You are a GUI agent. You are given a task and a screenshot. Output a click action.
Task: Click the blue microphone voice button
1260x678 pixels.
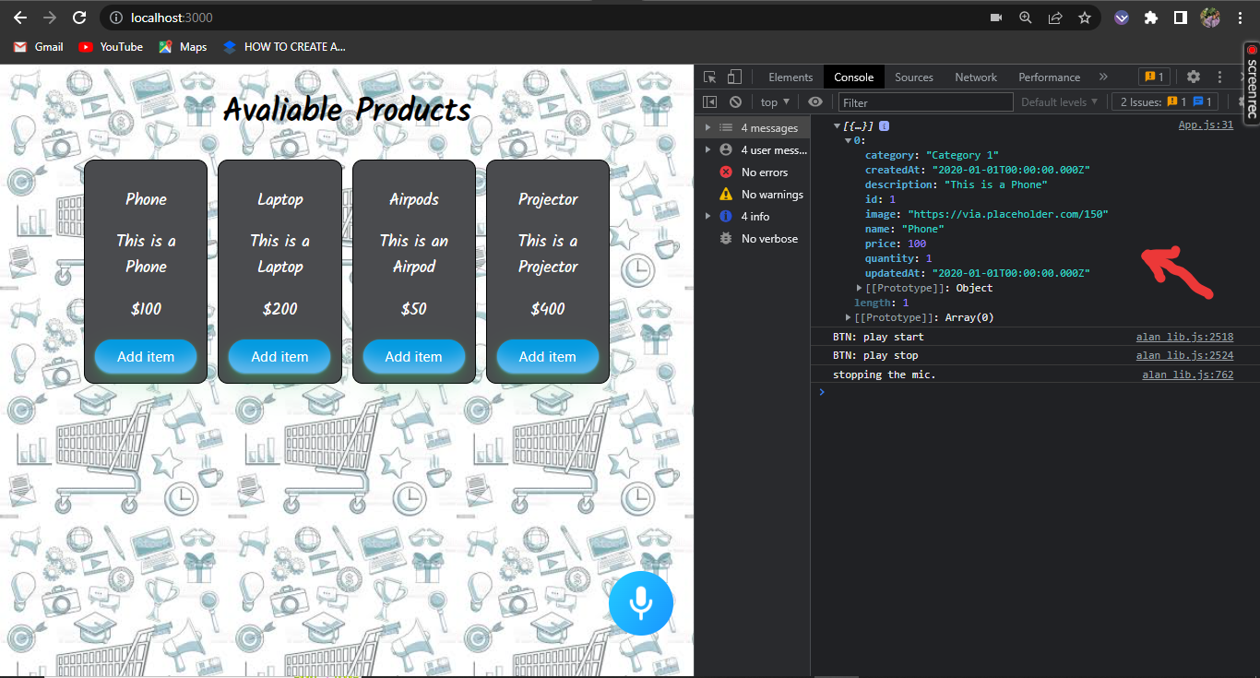pos(640,603)
